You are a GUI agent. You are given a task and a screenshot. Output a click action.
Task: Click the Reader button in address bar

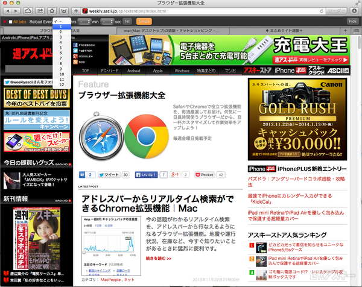tap(336, 11)
